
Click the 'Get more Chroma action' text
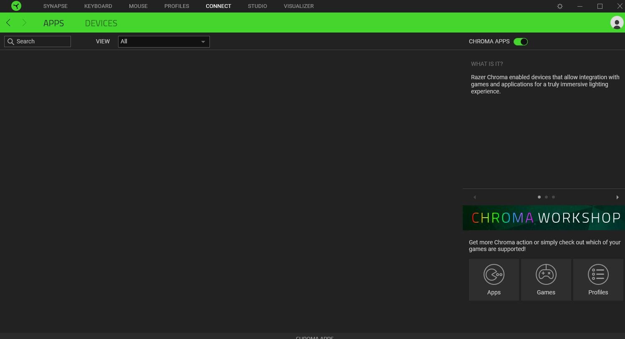(x=544, y=246)
